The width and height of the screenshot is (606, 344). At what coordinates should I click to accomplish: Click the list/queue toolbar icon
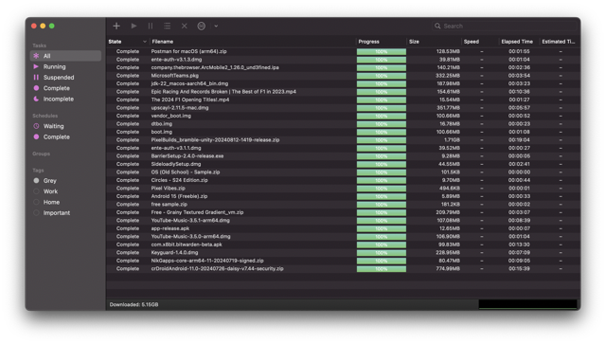click(167, 26)
